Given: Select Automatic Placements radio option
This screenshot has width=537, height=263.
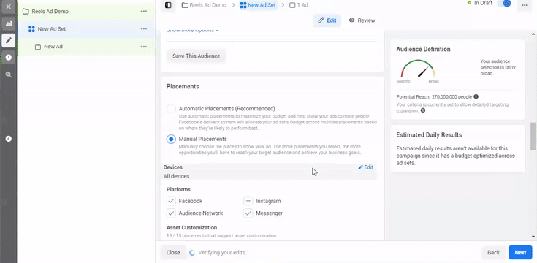Looking at the screenshot, I should [x=171, y=109].
